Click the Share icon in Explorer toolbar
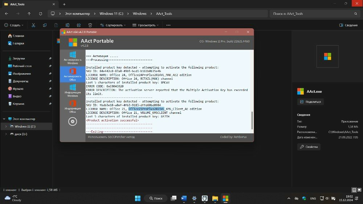363x204 pixels. [x=79, y=25]
